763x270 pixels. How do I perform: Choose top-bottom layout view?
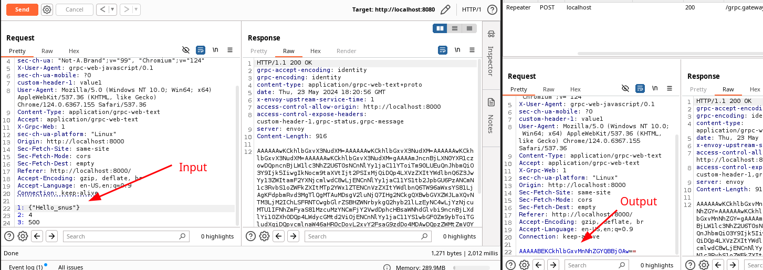[455, 28]
